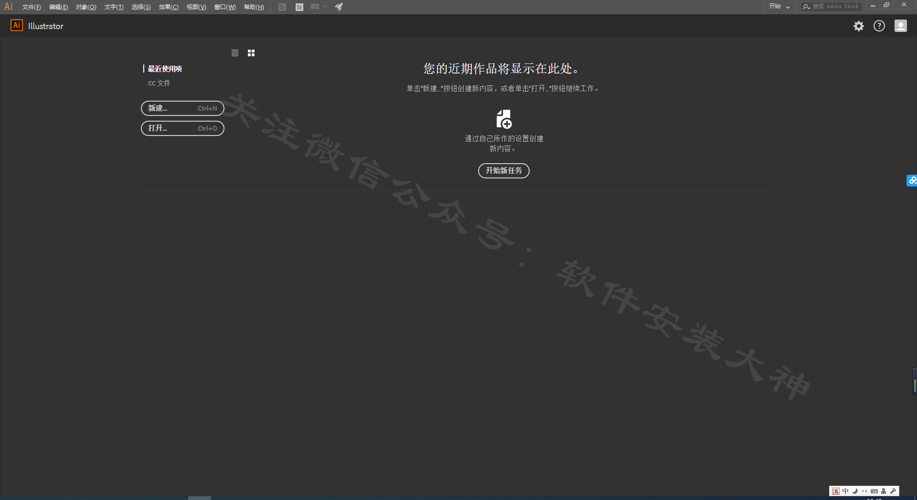Click the 开始新任务 button
This screenshot has width=917, height=500.
point(504,170)
